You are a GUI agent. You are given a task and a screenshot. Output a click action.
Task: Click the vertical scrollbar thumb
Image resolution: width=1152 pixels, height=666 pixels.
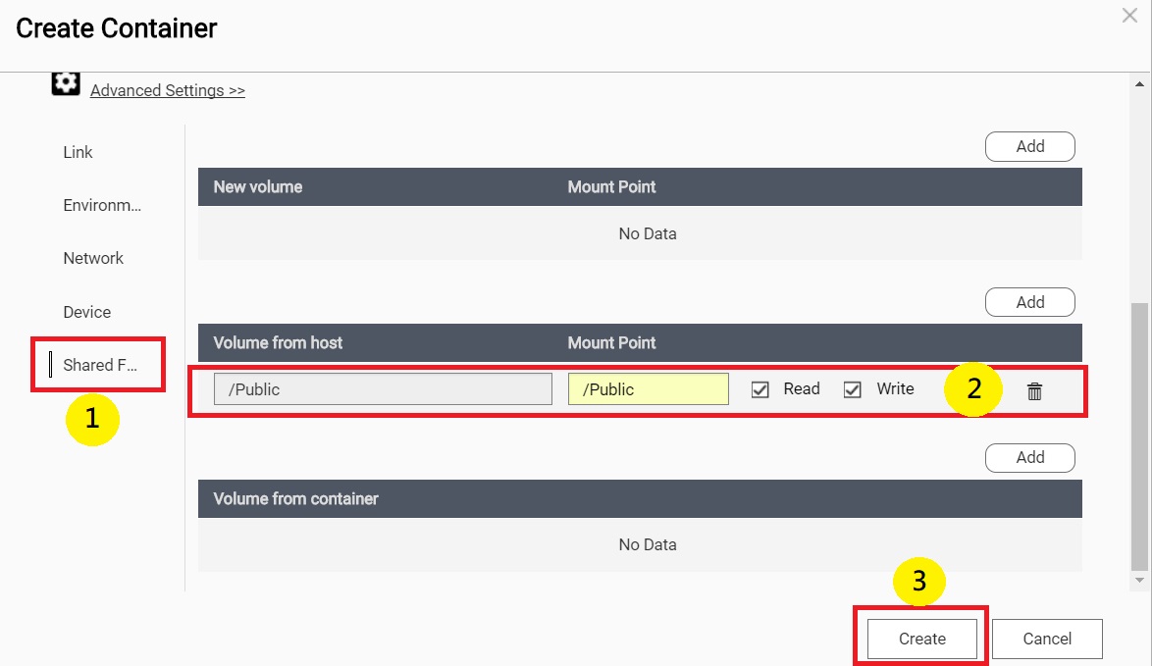coord(1138,436)
